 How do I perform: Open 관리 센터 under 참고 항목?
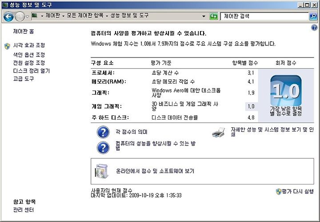24,210
